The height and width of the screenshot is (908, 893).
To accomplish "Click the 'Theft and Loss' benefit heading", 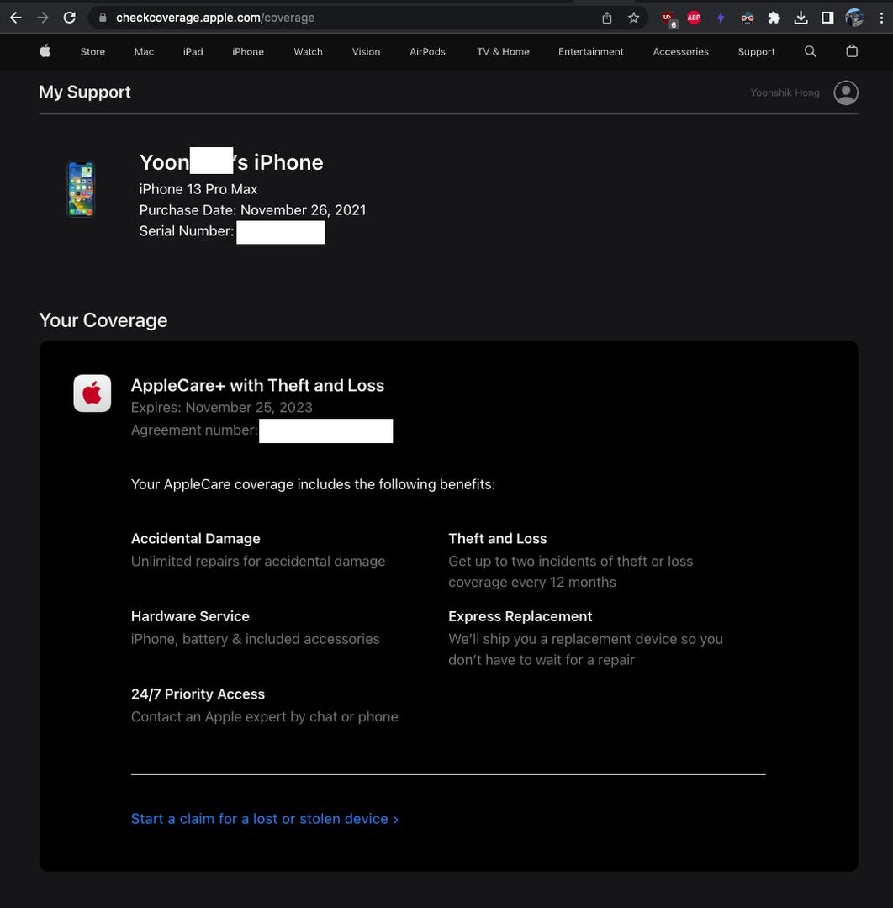I will point(498,539).
